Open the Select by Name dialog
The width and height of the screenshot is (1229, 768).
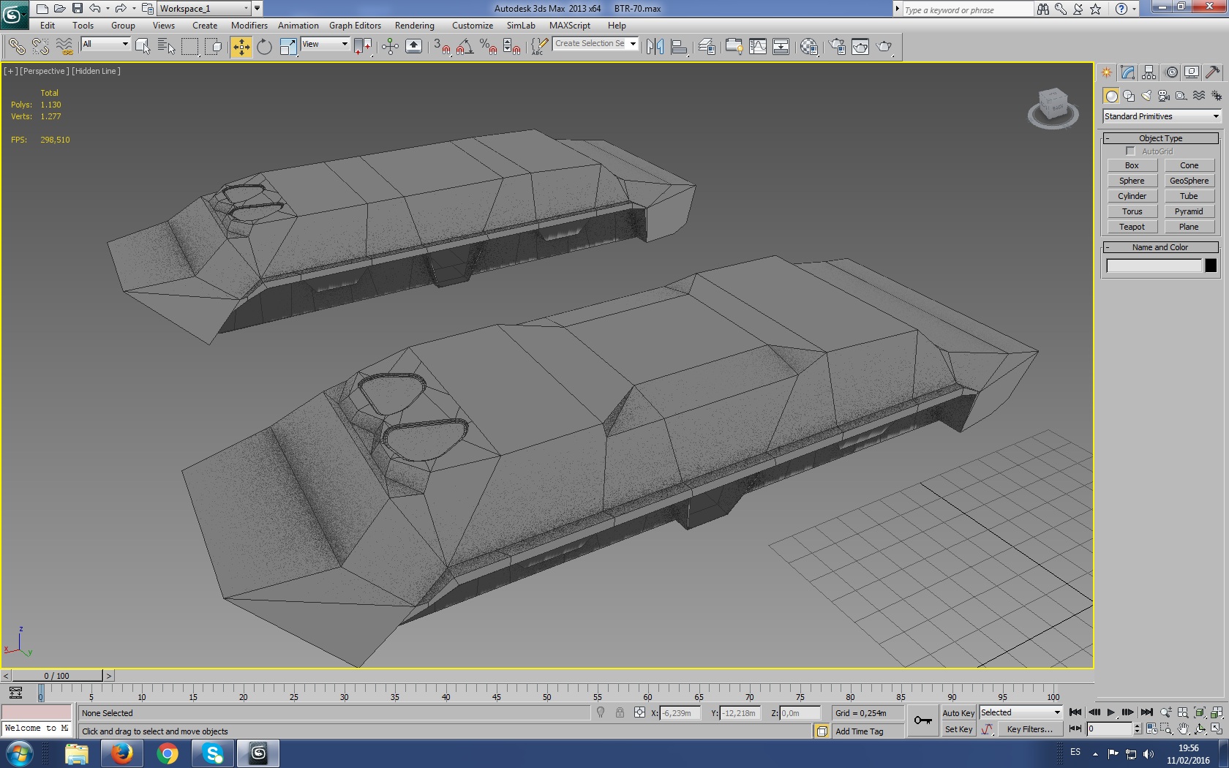[x=166, y=47]
